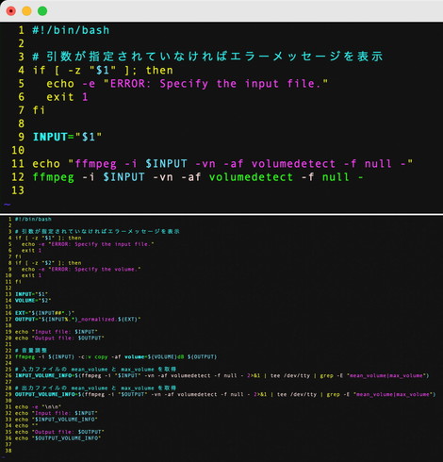Click echo "$OUTPUT_VOLUME_INFO" on line 36
Viewport: 443px width, 462px height.
click(57, 438)
